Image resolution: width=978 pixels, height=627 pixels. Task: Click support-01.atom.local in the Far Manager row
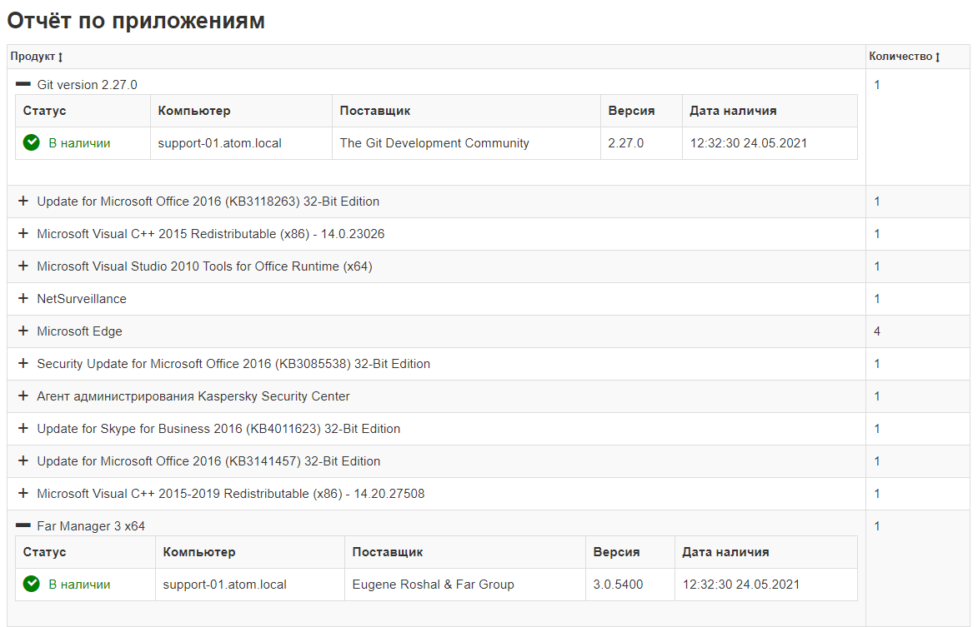tap(225, 585)
